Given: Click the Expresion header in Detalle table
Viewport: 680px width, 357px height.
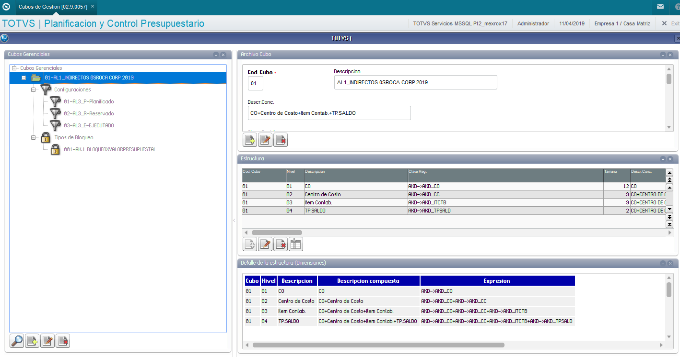Looking at the screenshot, I should pos(497,281).
